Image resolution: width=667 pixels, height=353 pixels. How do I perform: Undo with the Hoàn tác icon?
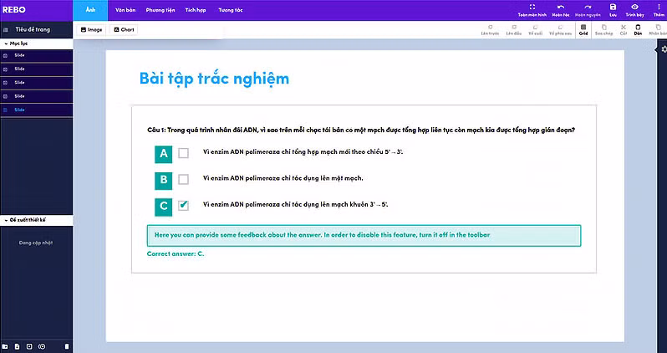[561, 7]
